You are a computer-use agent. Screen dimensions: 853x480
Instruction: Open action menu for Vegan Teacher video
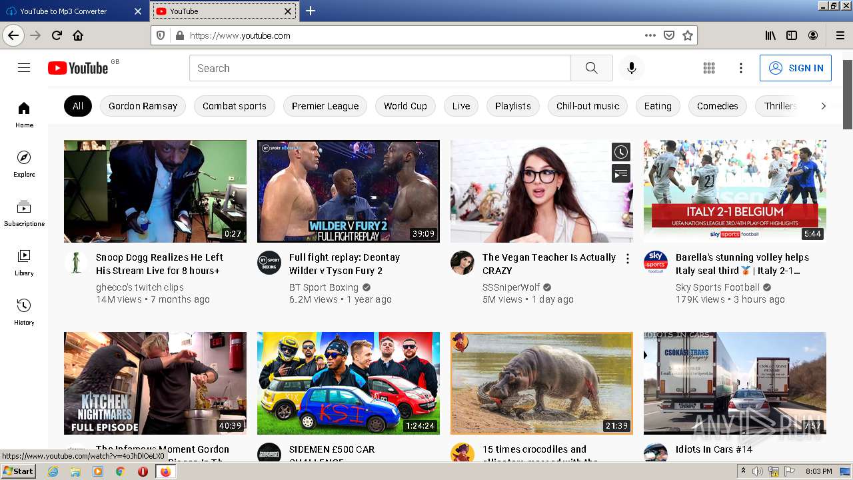point(627,259)
